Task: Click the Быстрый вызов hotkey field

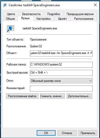Action: click(x=61, y=73)
